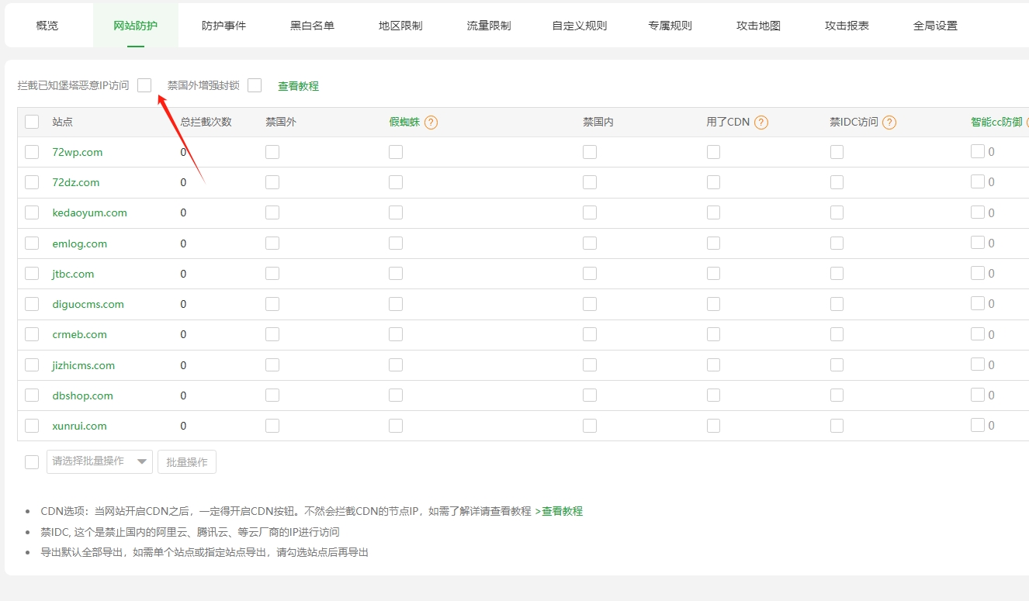Open site link jtbc.com
The image size is (1029, 601).
coord(74,274)
